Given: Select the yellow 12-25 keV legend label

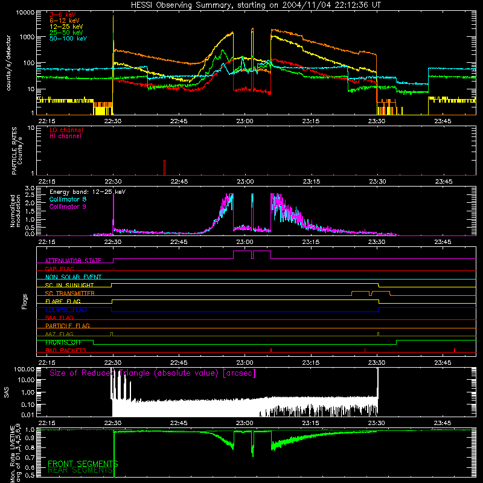Looking at the screenshot, I should click(x=66, y=27).
